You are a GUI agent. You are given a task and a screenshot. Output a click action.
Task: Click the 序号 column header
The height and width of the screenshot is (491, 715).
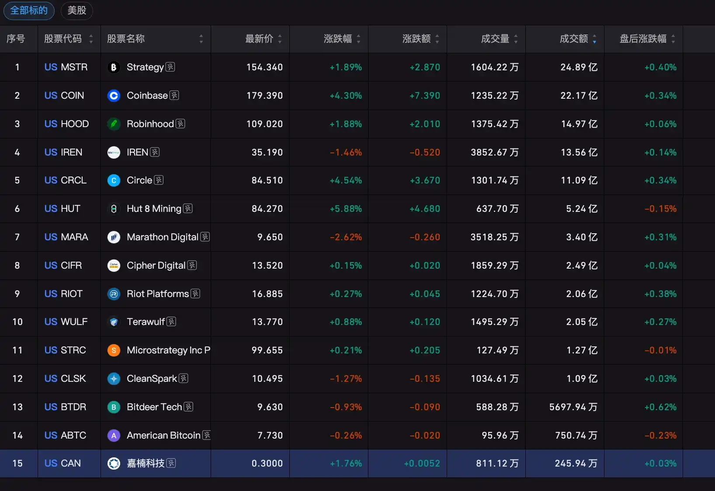pos(16,39)
